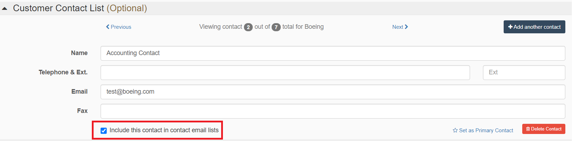Click the Add another contact button
The width and height of the screenshot is (572, 141).
pyautogui.click(x=534, y=27)
